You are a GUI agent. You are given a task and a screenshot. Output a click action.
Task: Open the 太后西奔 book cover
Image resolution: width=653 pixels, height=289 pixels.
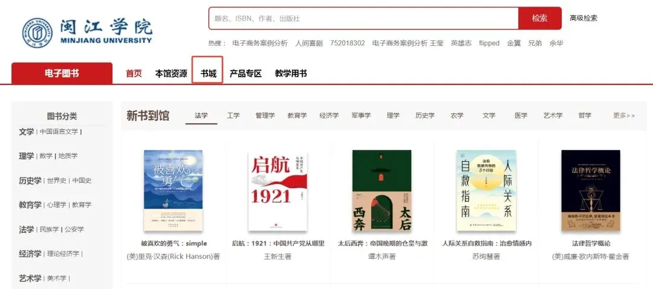[382, 191]
